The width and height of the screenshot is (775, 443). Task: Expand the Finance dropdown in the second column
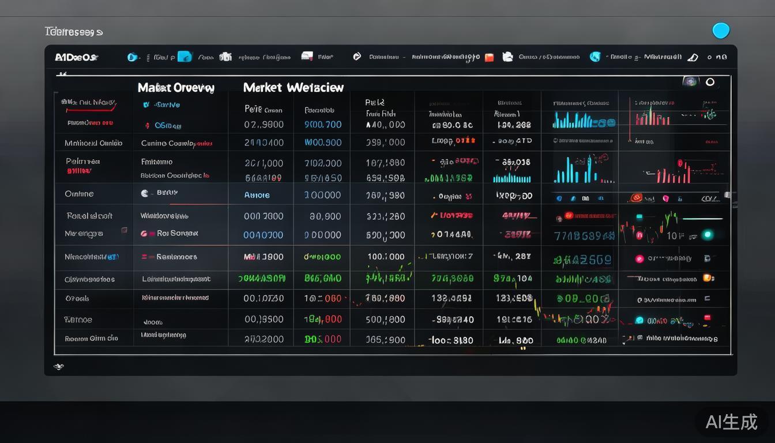pyautogui.click(x=156, y=162)
